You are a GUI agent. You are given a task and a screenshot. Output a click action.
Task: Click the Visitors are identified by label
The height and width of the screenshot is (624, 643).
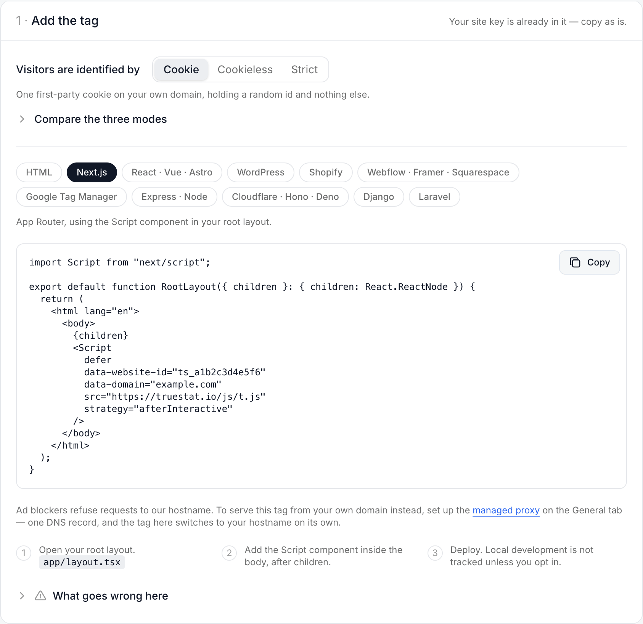[x=78, y=69]
